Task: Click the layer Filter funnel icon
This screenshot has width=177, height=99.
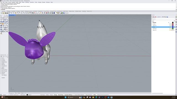Action: coord(163,17)
